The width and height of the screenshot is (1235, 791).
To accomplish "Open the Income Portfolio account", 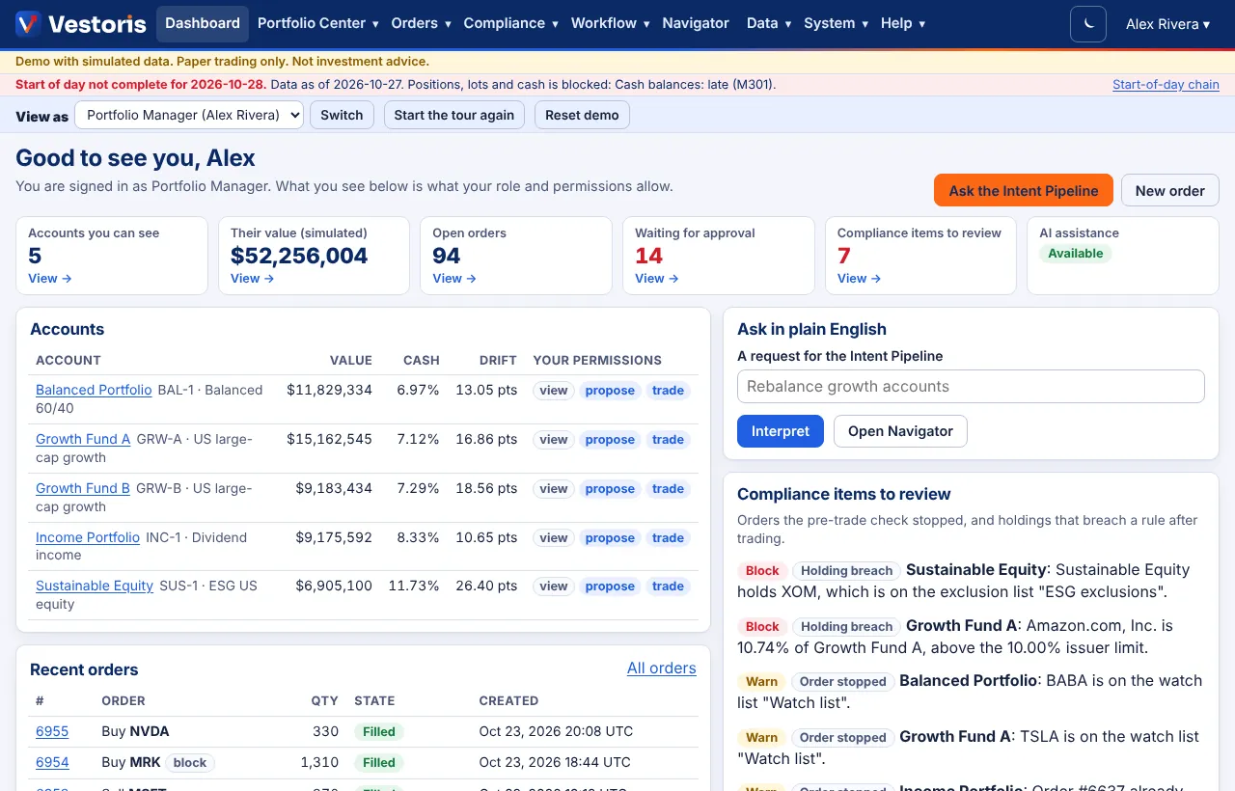I will pyautogui.click(x=88, y=537).
